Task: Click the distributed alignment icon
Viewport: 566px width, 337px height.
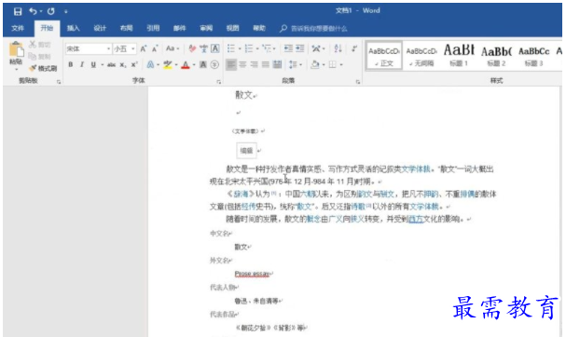Action: coord(277,64)
